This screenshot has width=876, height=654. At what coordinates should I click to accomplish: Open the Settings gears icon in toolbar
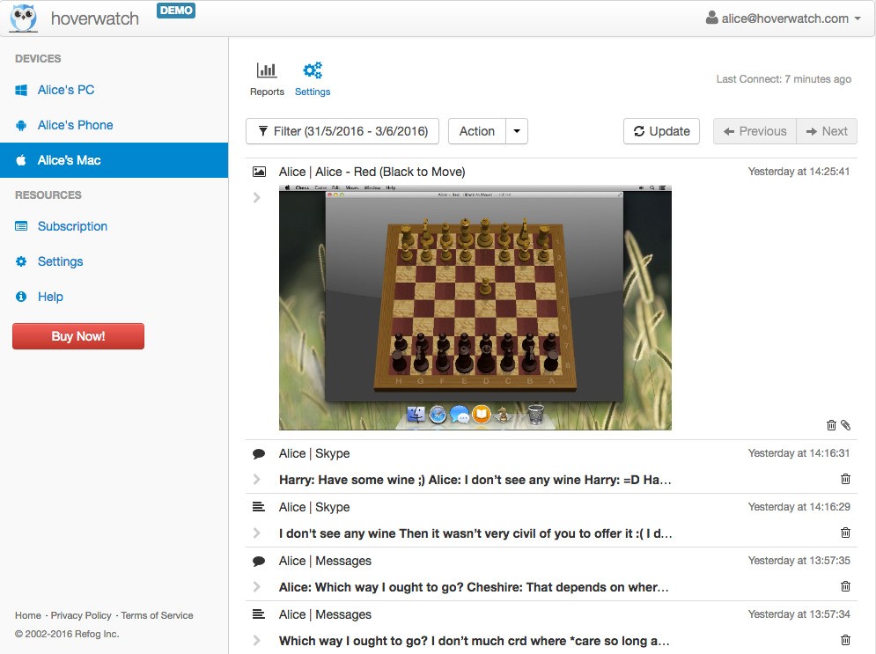click(313, 70)
